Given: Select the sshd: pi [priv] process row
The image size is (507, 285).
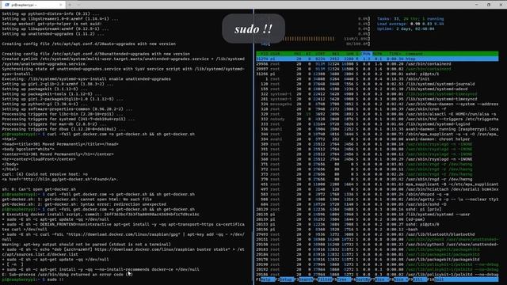Looking at the screenshot, I should click(x=377, y=209).
